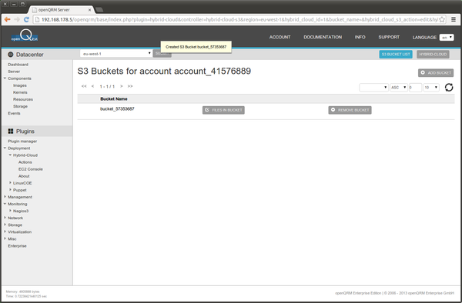Close the openQRM Server browser tab
The image size is (462, 303).
coord(89,10)
